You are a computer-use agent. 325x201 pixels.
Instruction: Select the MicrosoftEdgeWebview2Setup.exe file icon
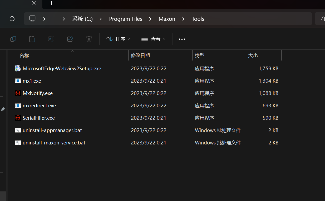(x=18, y=68)
